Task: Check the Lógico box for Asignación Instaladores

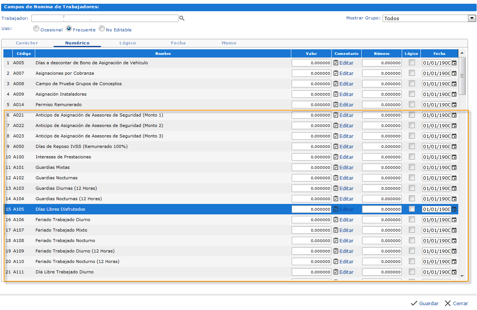Action: 412,94
